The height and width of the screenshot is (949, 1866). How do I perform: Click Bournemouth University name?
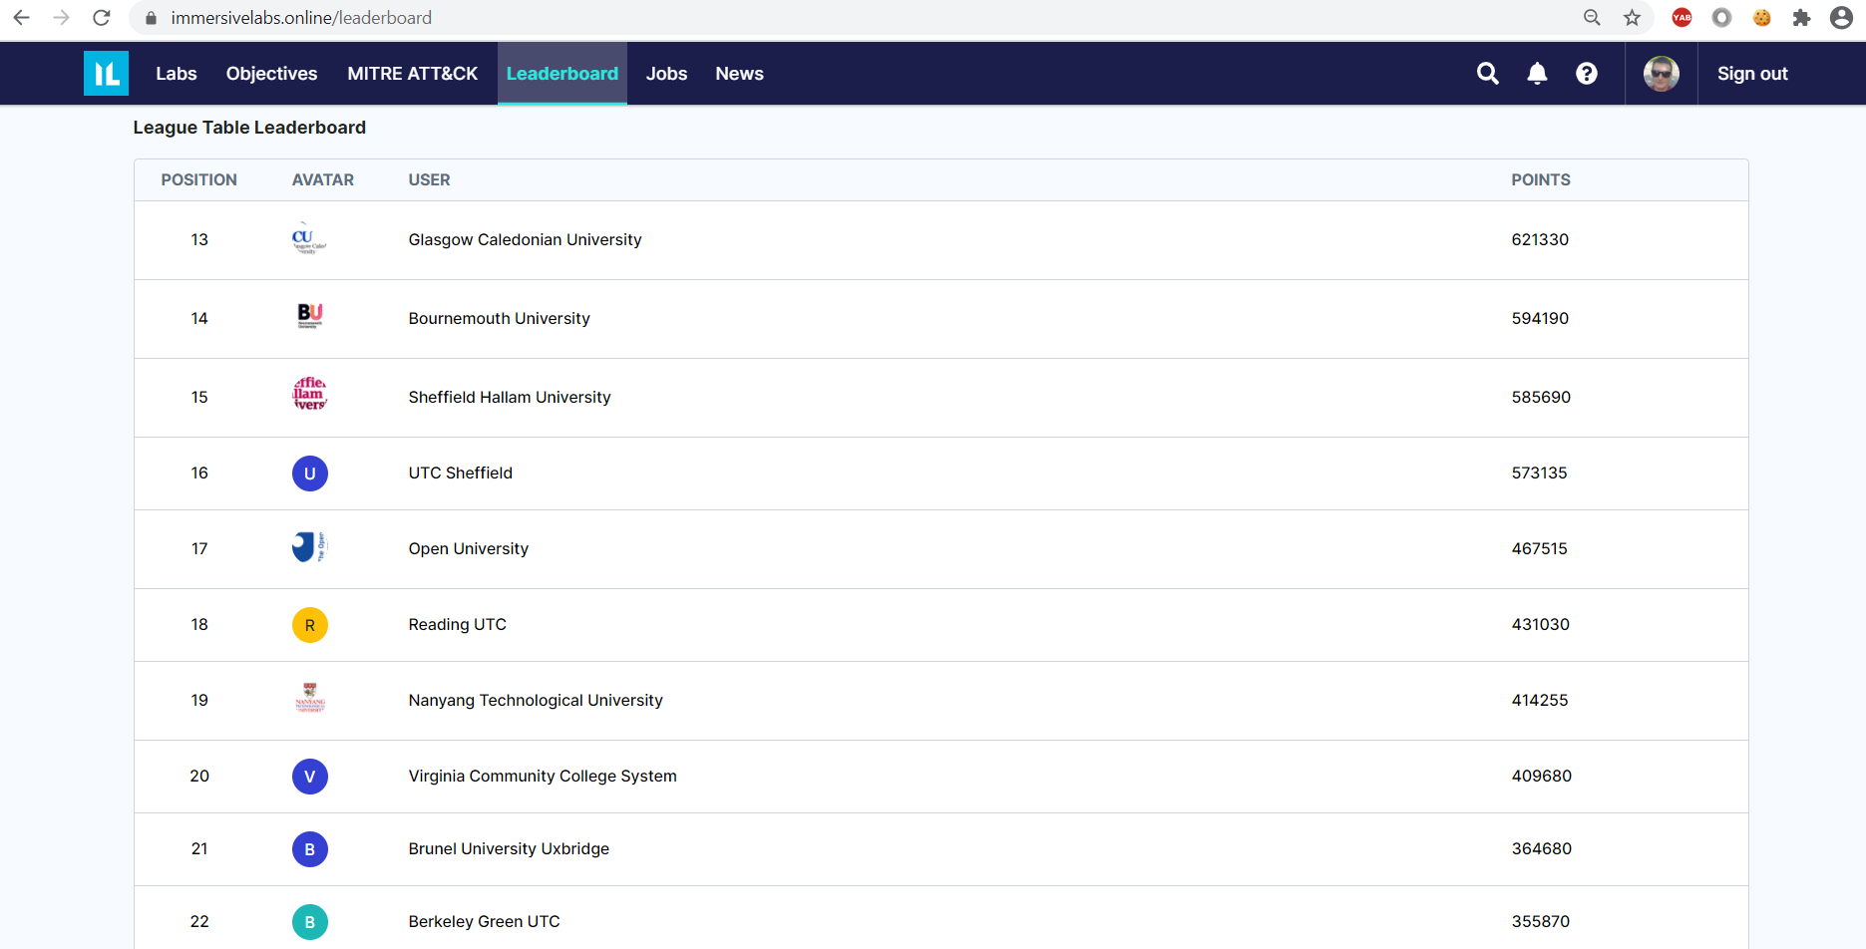pos(499,318)
